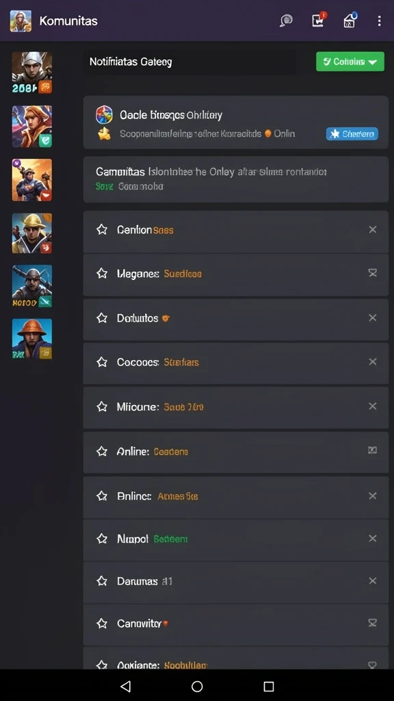Tap the Komunitas app avatar icon
The height and width of the screenshot is (701, 394).
point(21,21)
